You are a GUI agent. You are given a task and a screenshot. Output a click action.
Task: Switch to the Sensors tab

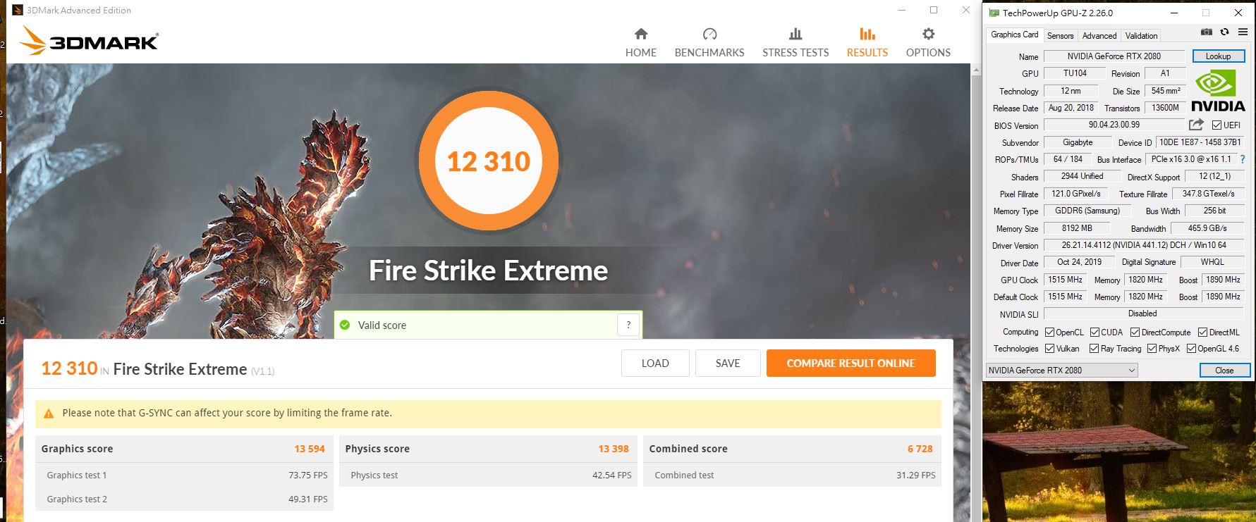1060,35
